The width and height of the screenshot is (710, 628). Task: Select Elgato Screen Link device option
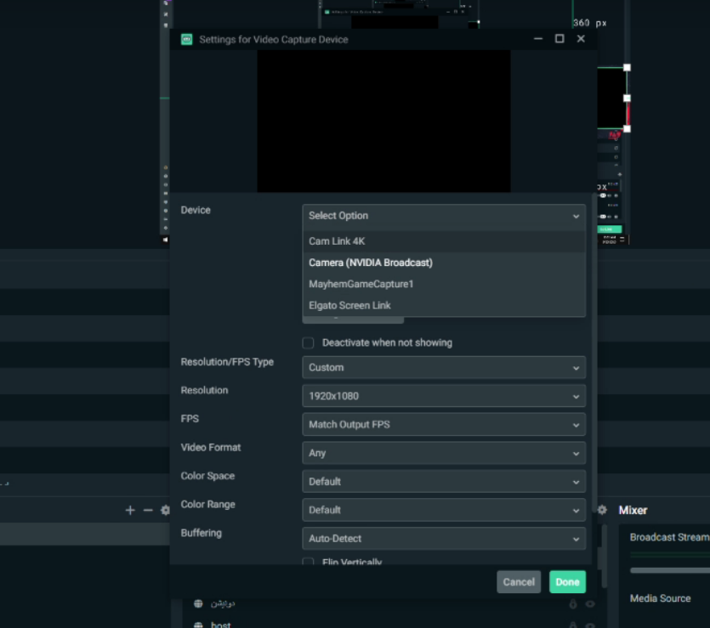point(444,305)
